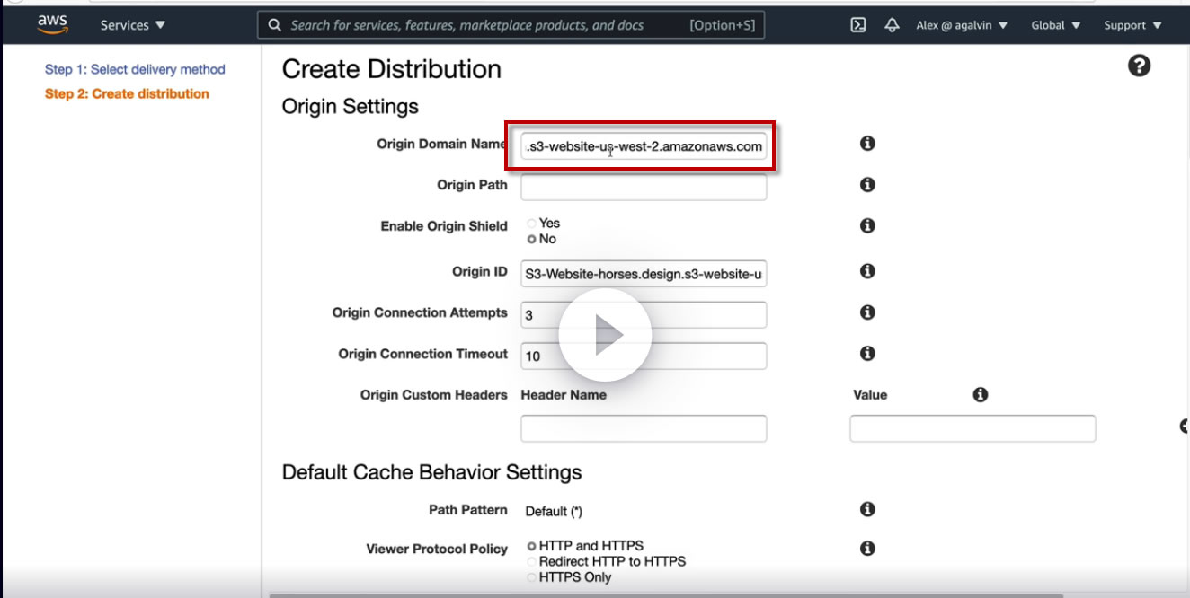Click the Origin Domain Name field
1190x598 pixels.
click(644, 146)
